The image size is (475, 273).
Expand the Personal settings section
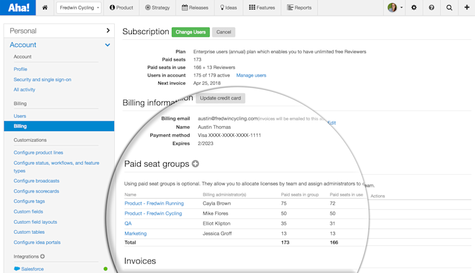click(x=108, y=30)
